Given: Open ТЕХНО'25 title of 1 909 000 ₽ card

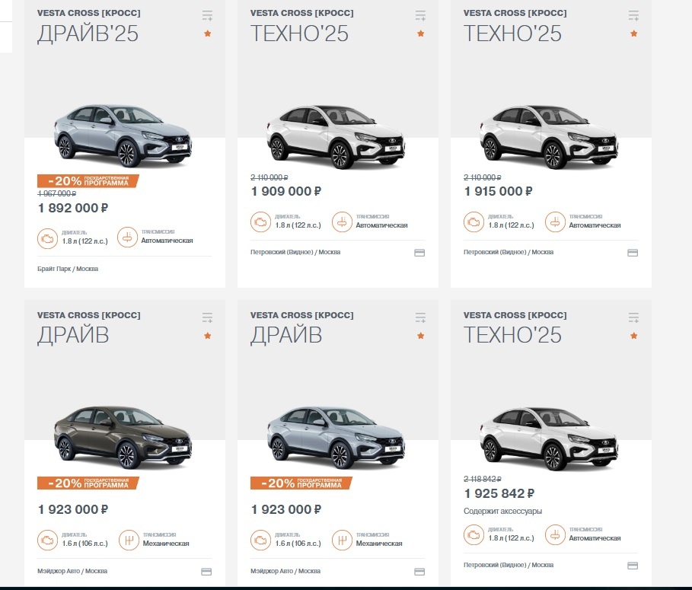Looking at the screenshot, I should tap(300, 33).
